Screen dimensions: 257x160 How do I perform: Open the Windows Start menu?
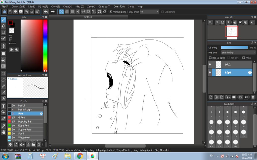pos(5,156)
